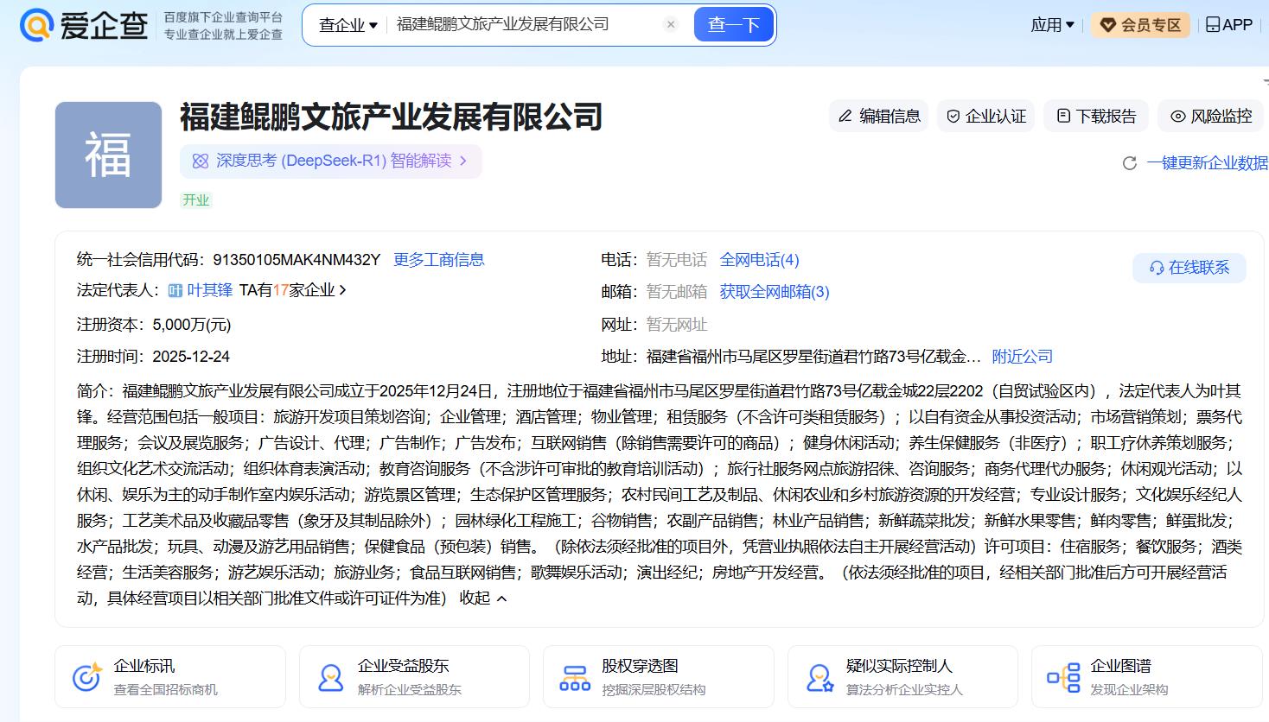Expand the 查企业 search type dropdown

(348, 25)
